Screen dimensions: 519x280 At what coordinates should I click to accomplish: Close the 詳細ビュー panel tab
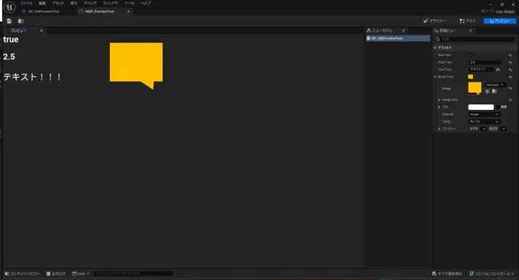point(470,31)
